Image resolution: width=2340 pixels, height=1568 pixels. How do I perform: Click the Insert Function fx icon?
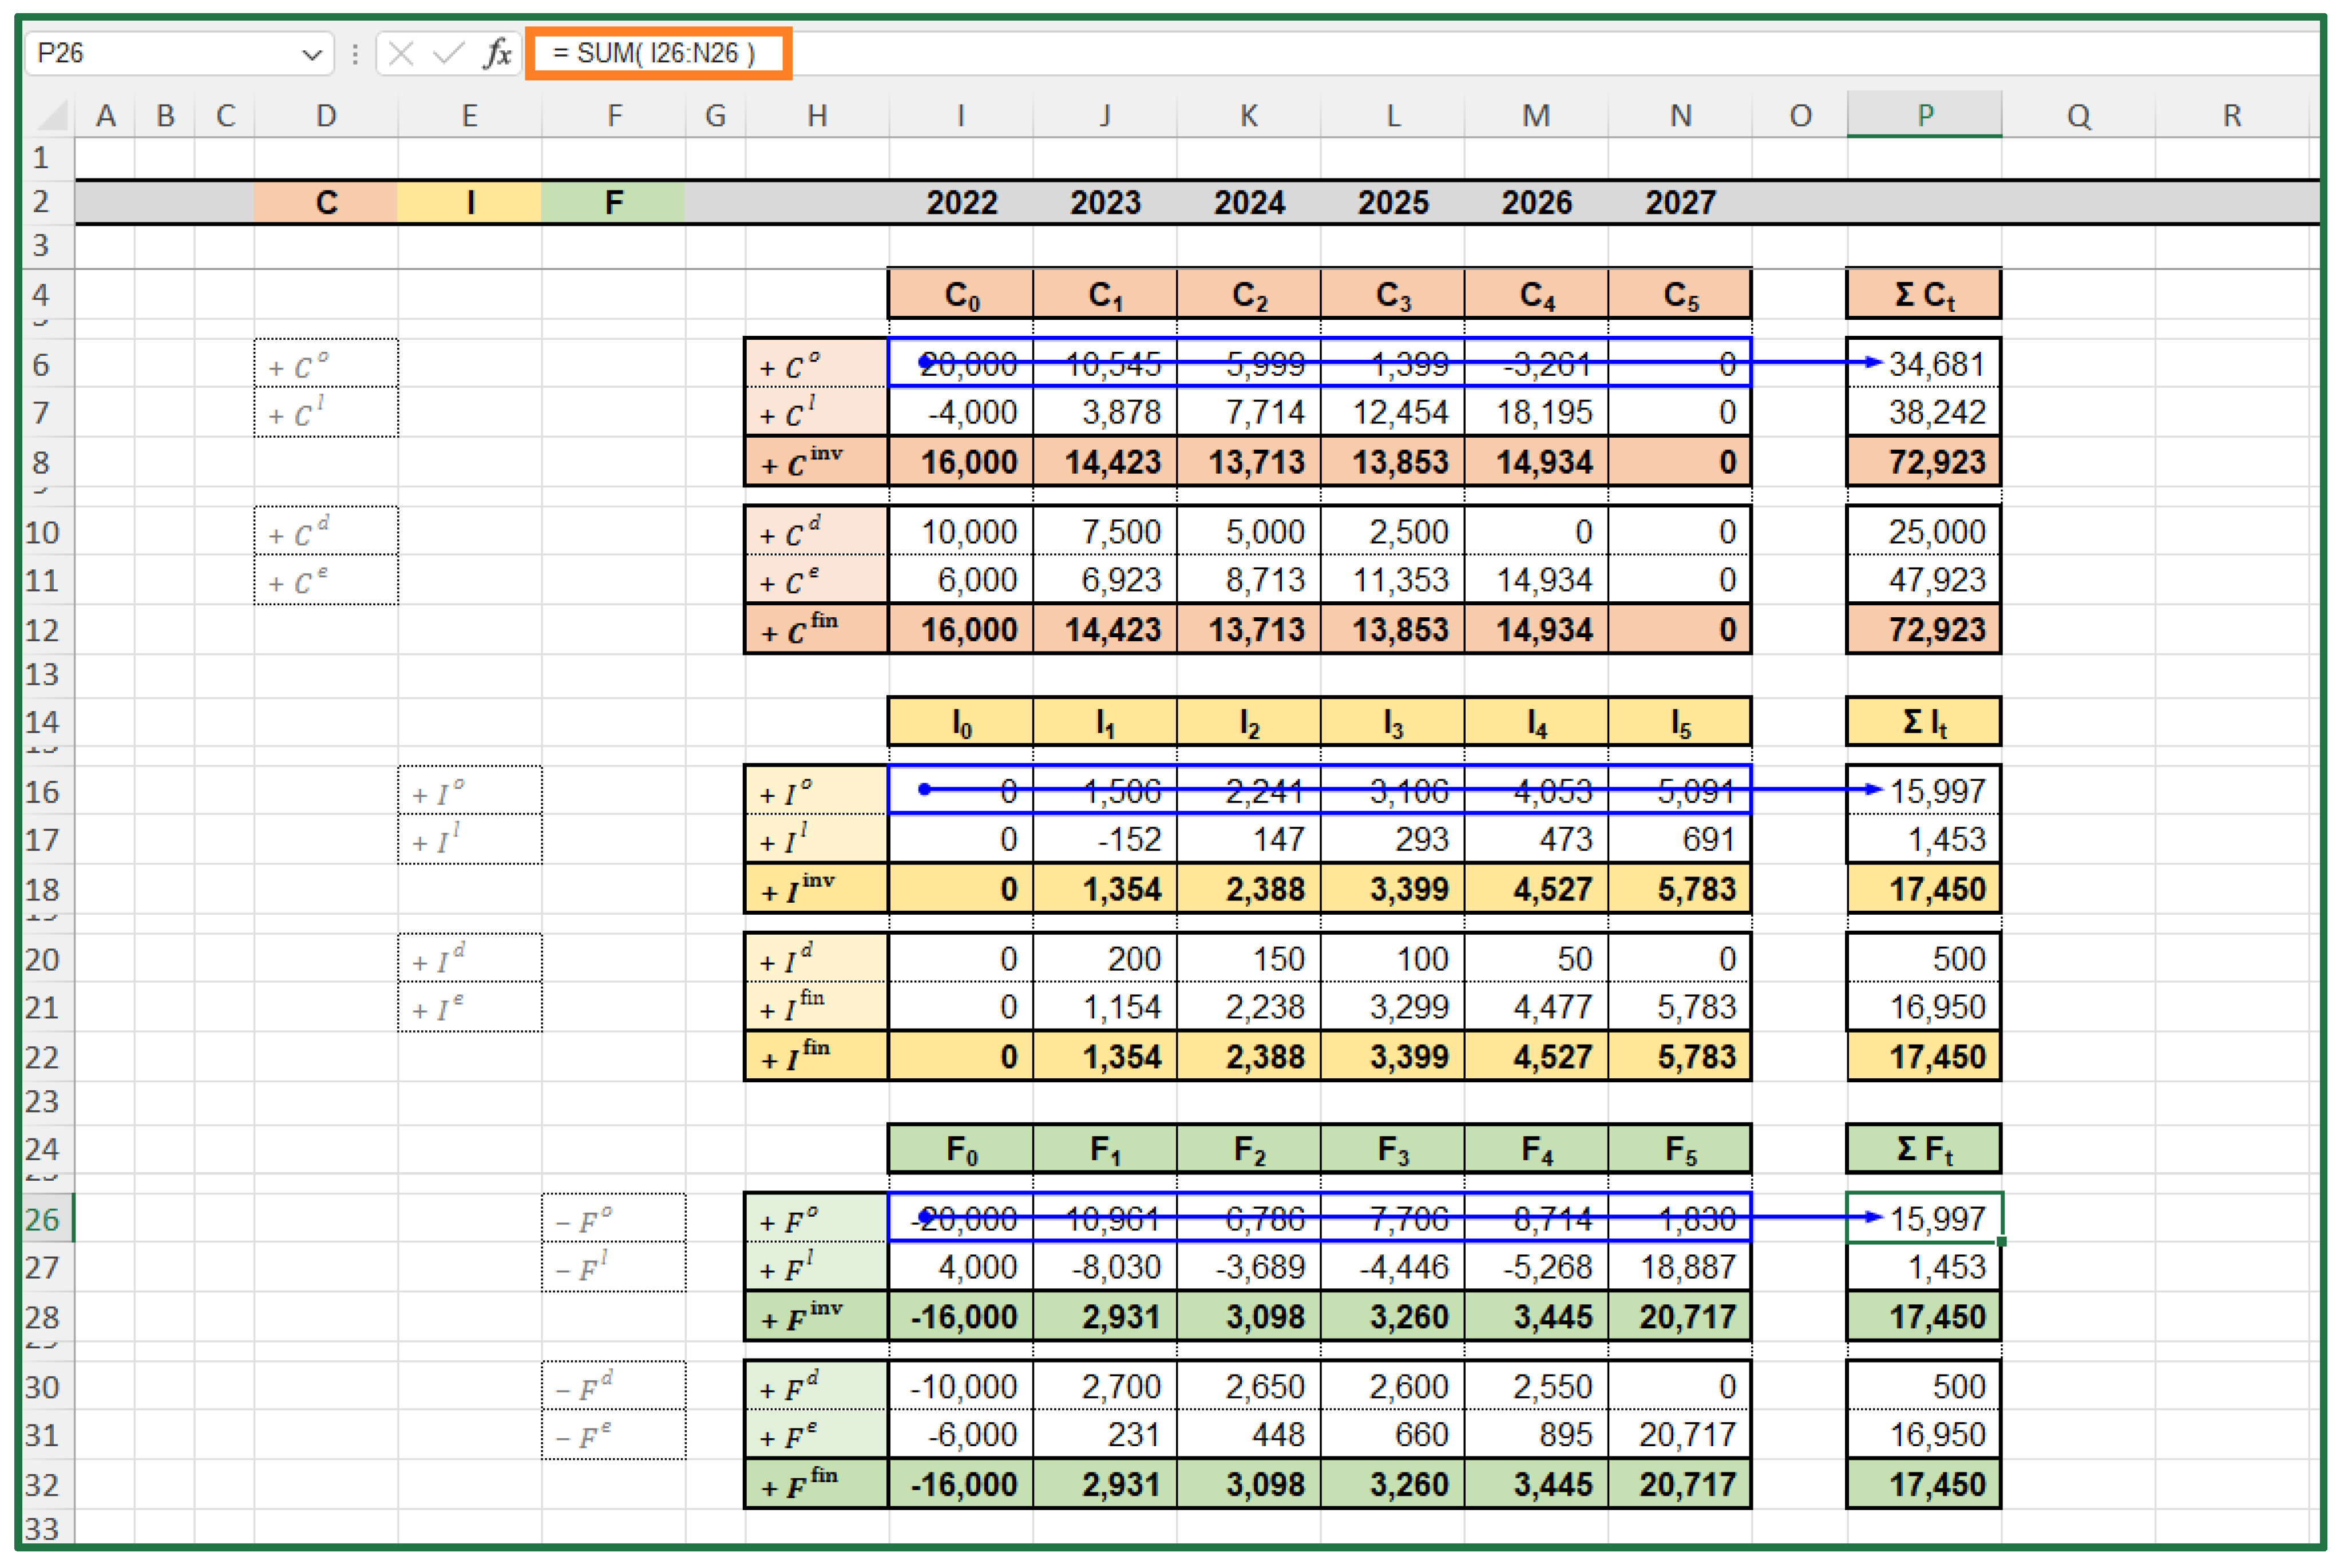point(496,53)
